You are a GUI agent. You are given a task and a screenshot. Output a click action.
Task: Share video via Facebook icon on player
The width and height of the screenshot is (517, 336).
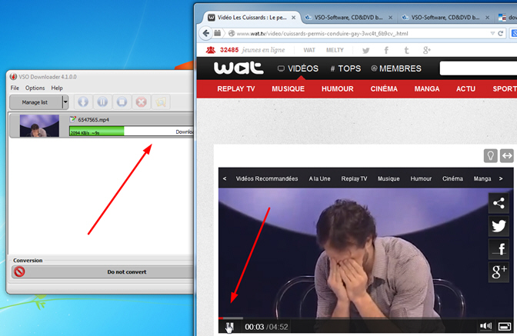click(499, 249)
